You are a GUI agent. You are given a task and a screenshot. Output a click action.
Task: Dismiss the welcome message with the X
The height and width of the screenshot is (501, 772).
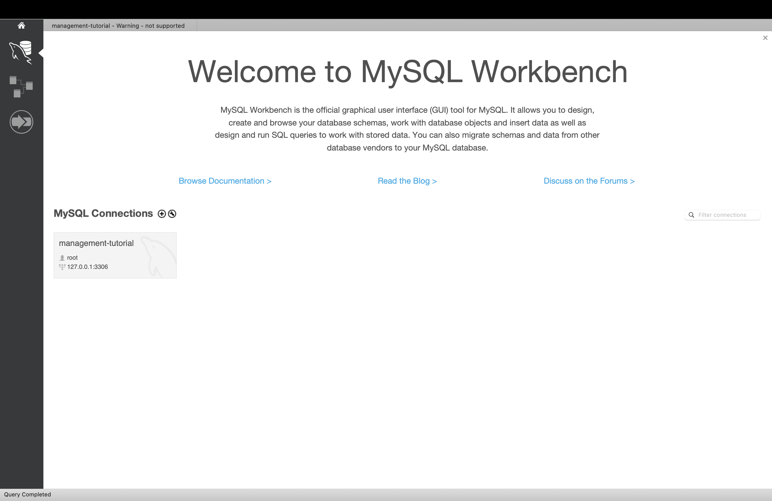click(765, 38)
